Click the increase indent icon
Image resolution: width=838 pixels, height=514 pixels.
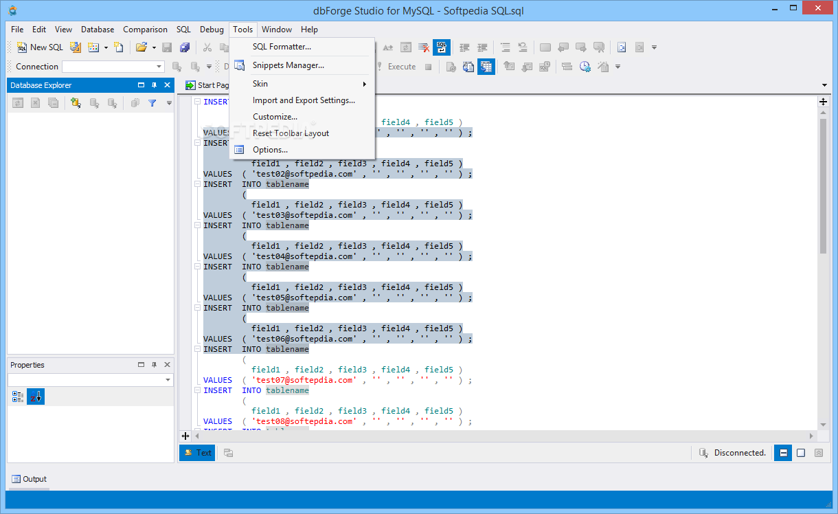tap(483, 47)
